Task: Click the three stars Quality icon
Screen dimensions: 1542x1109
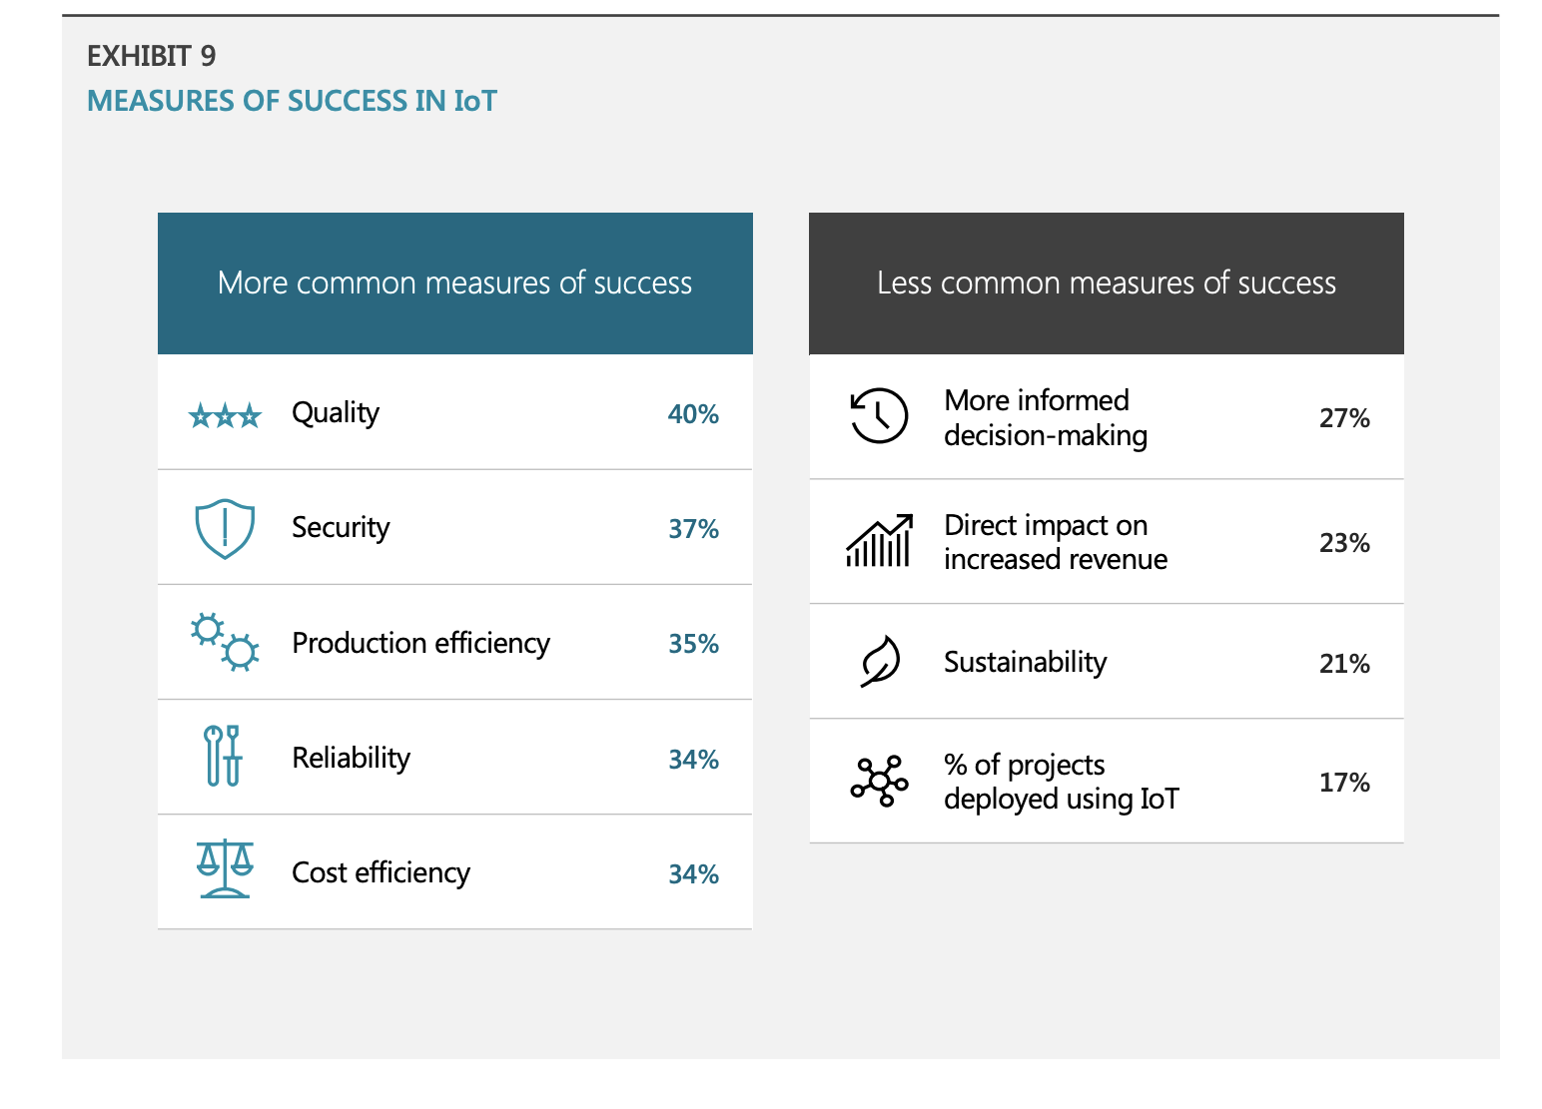Action: click(225, 415)
